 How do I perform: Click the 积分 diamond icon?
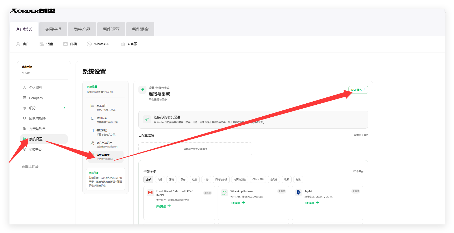pos(24,108)
